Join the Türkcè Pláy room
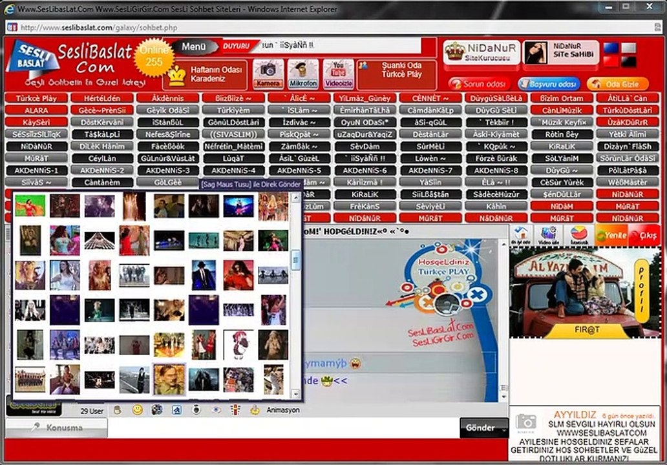This screenshot has width=667, height=465. pos(36,98)
